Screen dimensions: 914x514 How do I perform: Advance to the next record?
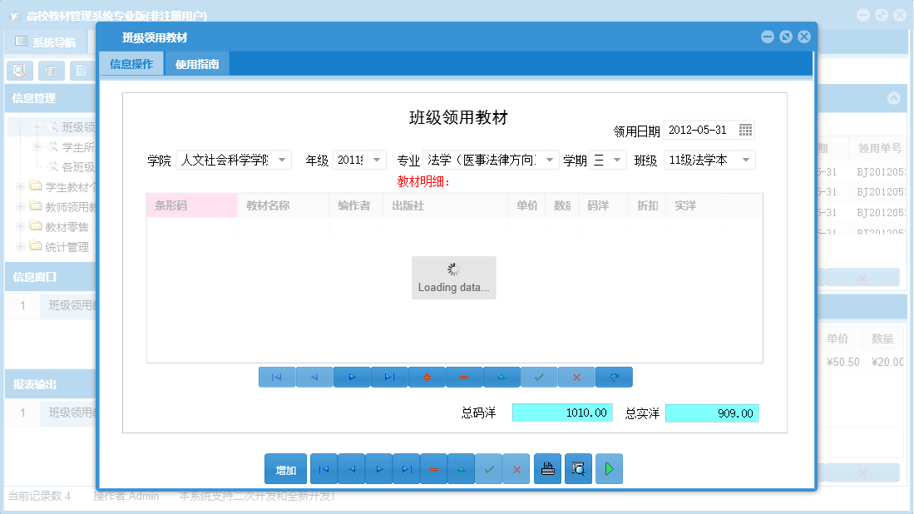tap(378, 468)
